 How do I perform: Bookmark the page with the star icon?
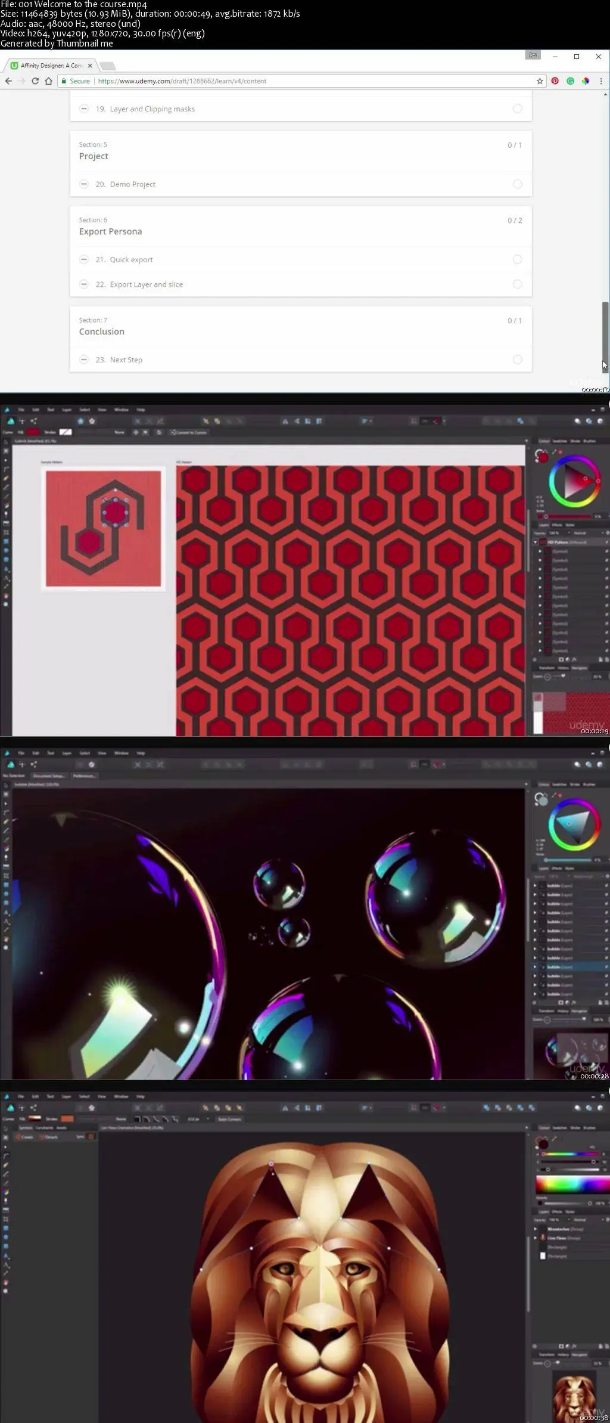pyautogui.click(x=540, y=81)
